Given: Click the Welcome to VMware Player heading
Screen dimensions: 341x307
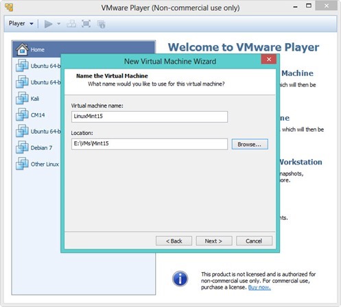Looking at the screenshot, I should pos(244,47).
